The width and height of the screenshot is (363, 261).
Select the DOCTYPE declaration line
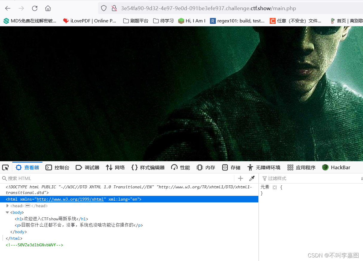[x=129, y=190]
